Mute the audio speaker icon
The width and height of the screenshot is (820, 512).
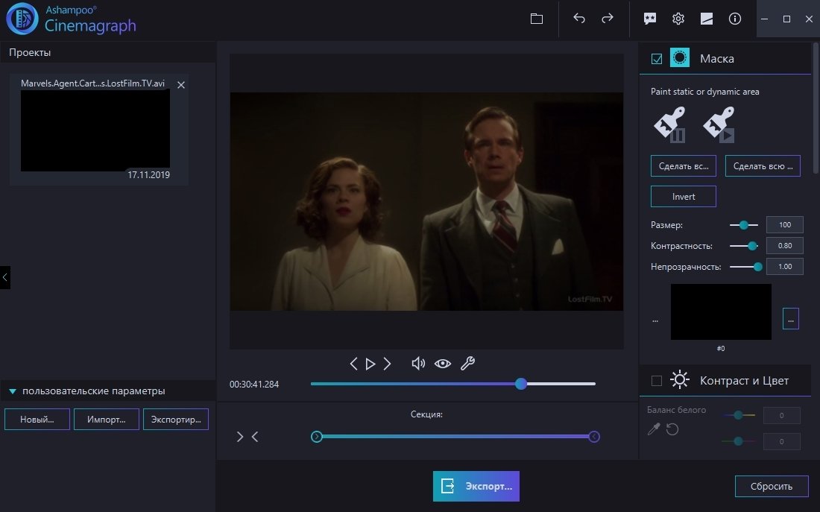click(x=418, y=364)
